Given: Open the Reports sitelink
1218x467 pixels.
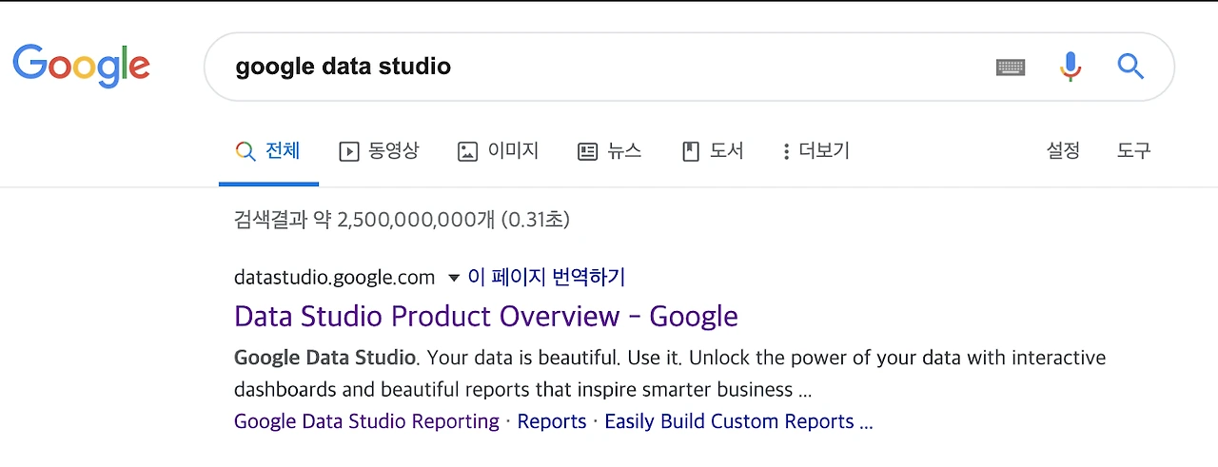Looking at the screenshot, I should [552, 421].
